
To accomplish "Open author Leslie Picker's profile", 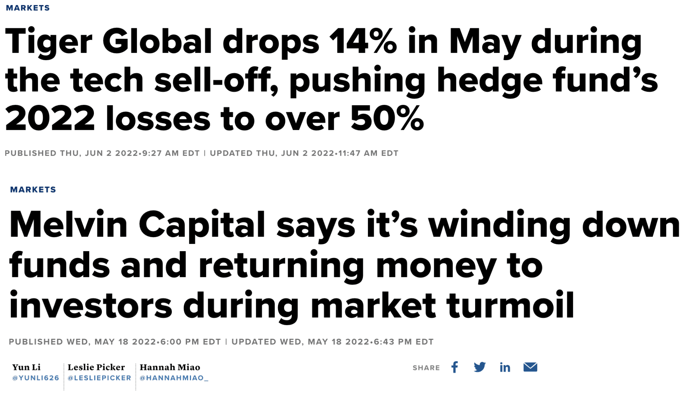I will tap(96, 367).
